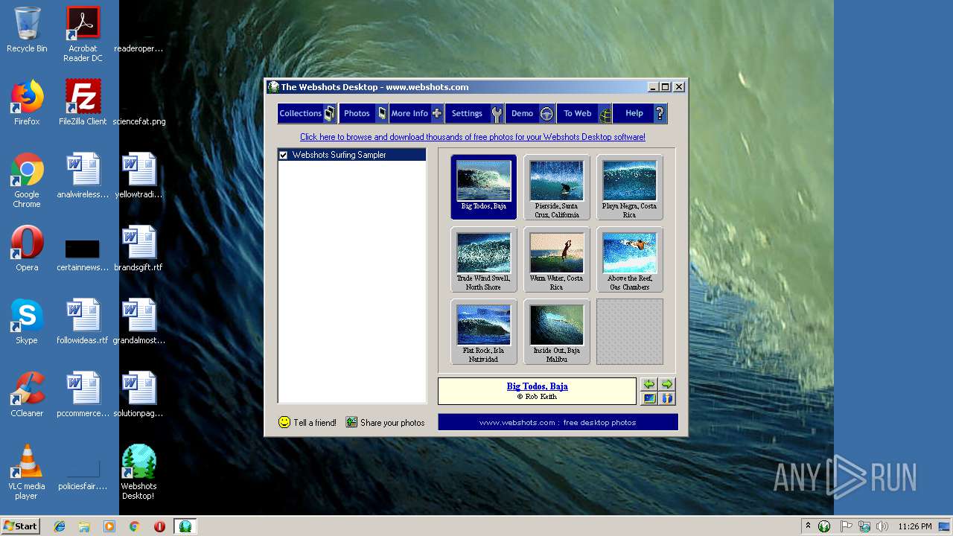Click the Webshots window title bar icon

coord(273,87)
